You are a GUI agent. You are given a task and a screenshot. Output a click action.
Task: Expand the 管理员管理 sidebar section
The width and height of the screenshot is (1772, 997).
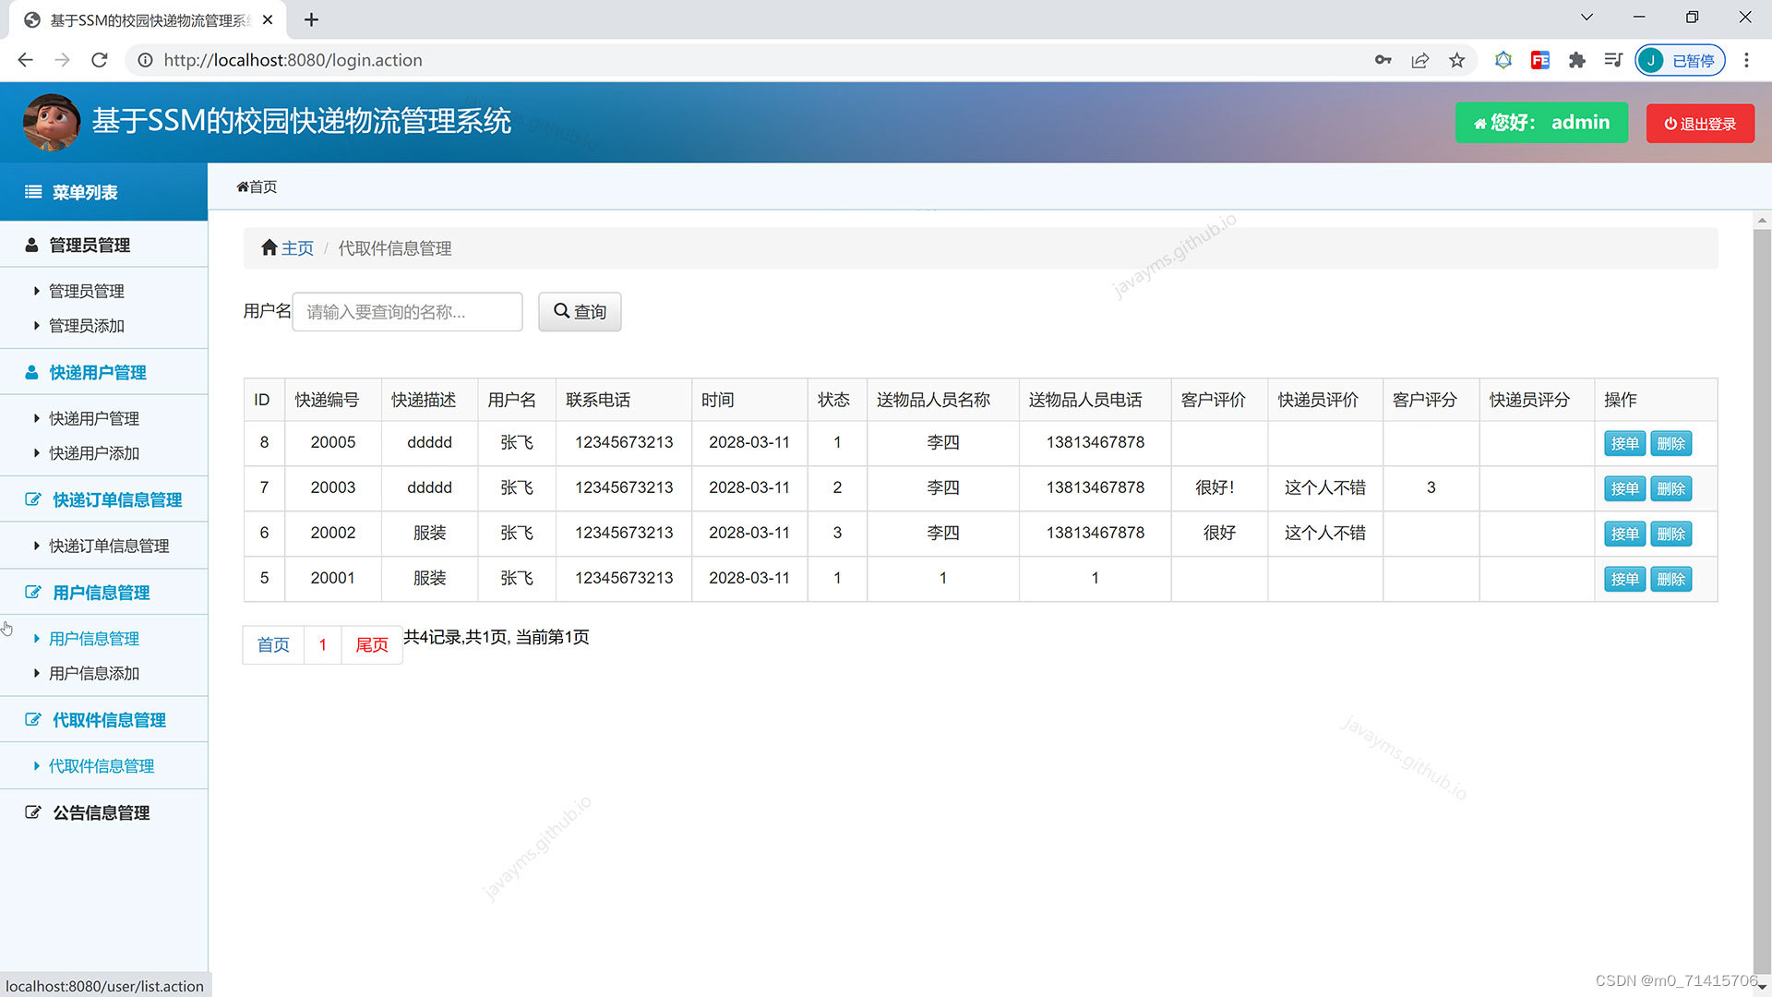[90, 245]
